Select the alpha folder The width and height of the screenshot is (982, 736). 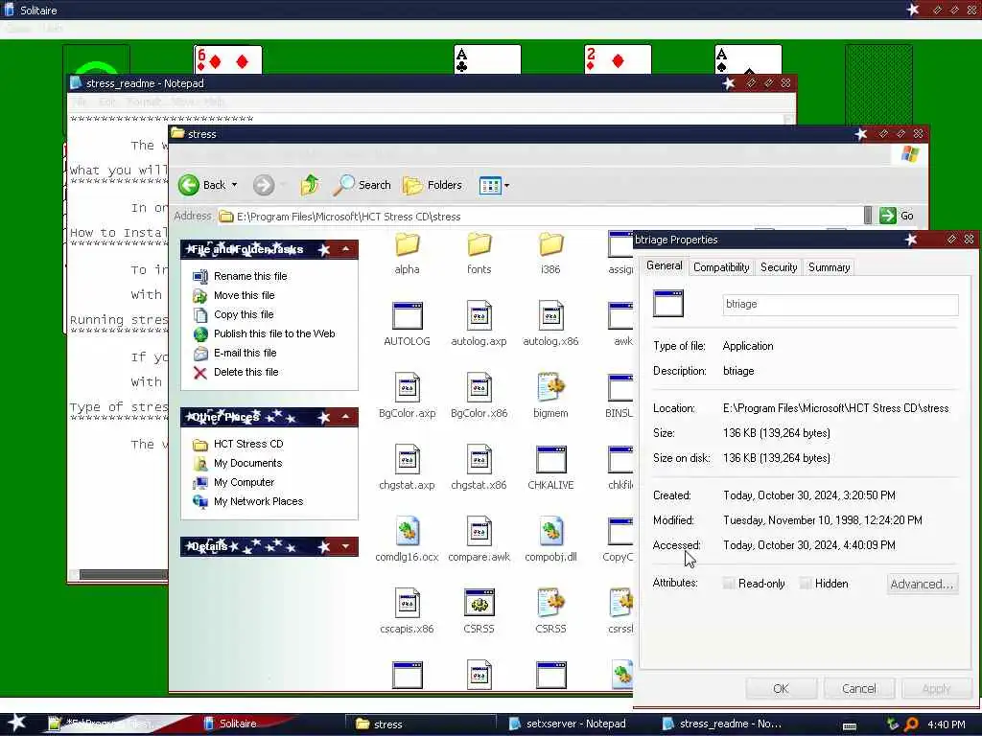(407, 253)
